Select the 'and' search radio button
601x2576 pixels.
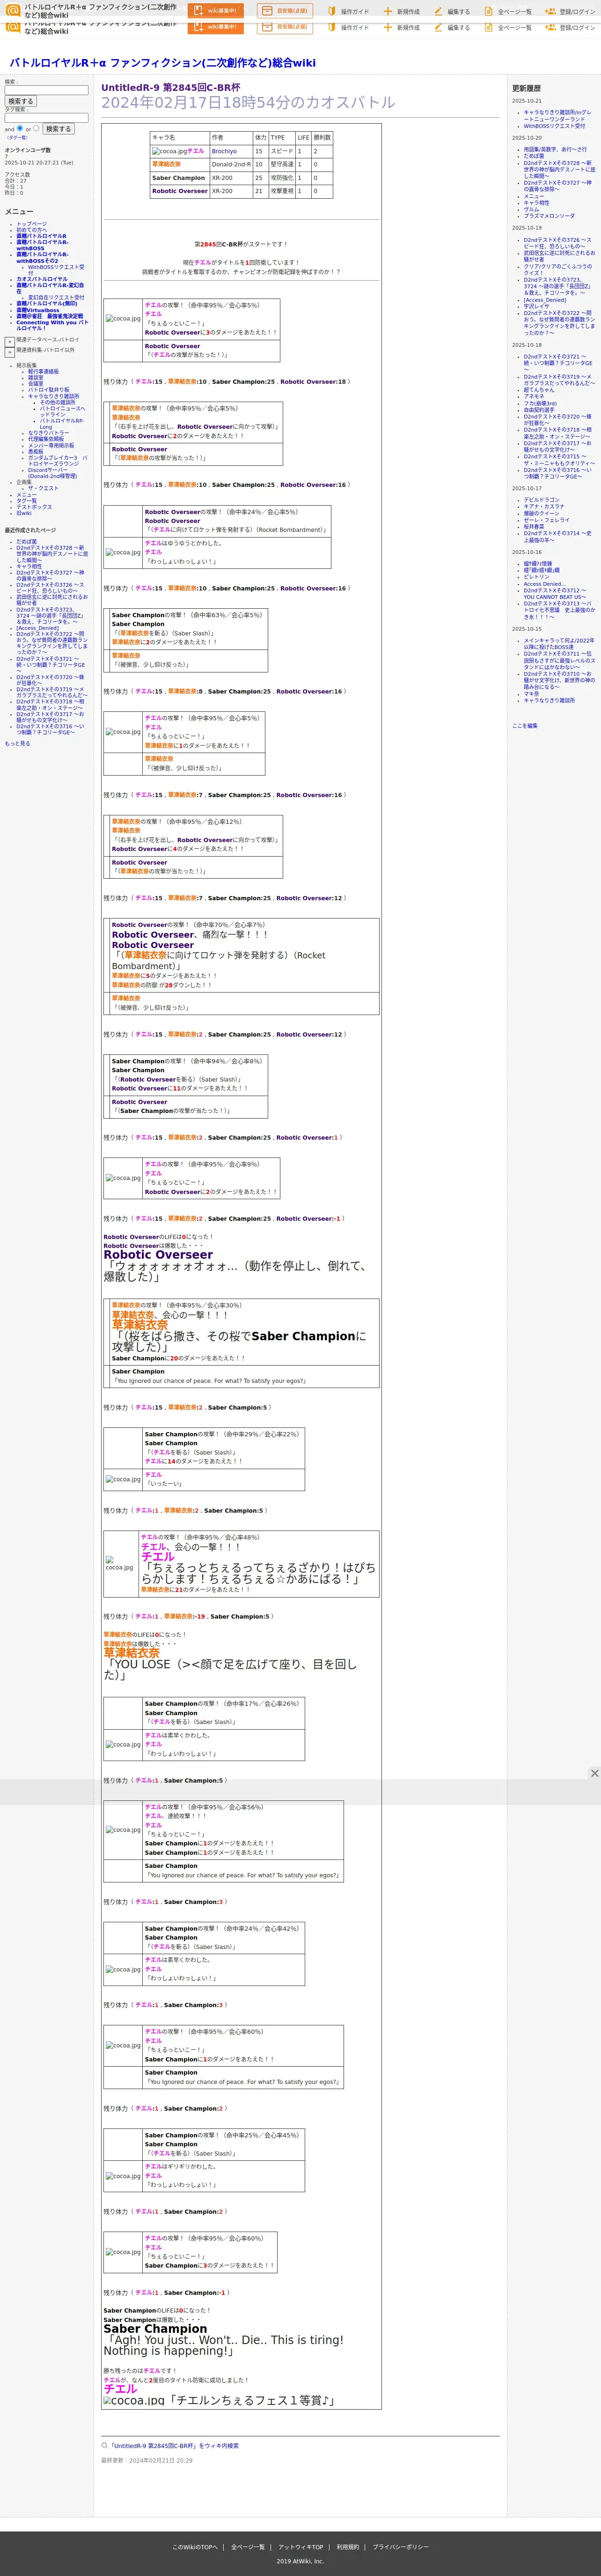[20, 128]
